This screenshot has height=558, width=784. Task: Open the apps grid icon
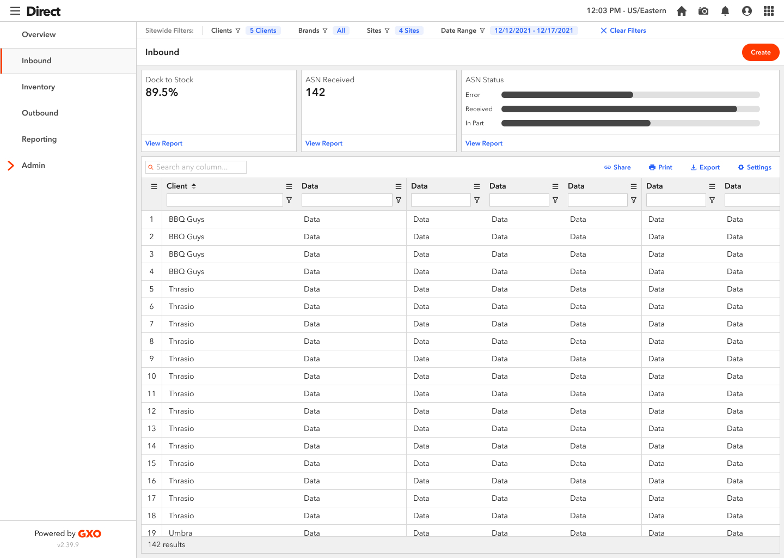[x=768, y=11]
